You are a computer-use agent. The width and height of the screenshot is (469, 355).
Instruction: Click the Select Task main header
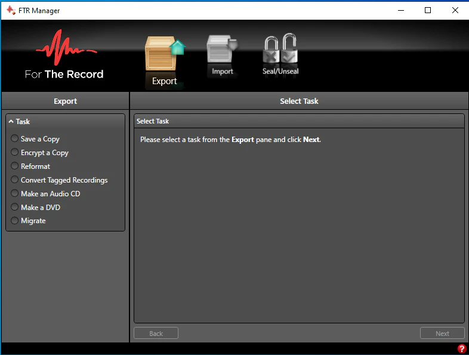coord(299,101)
